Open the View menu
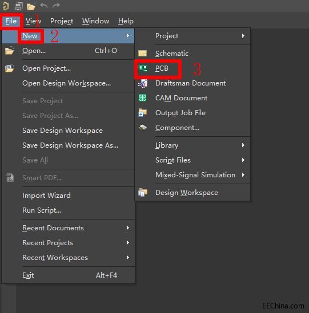Viewport: 309px width, 313px height. pos(33,21)
